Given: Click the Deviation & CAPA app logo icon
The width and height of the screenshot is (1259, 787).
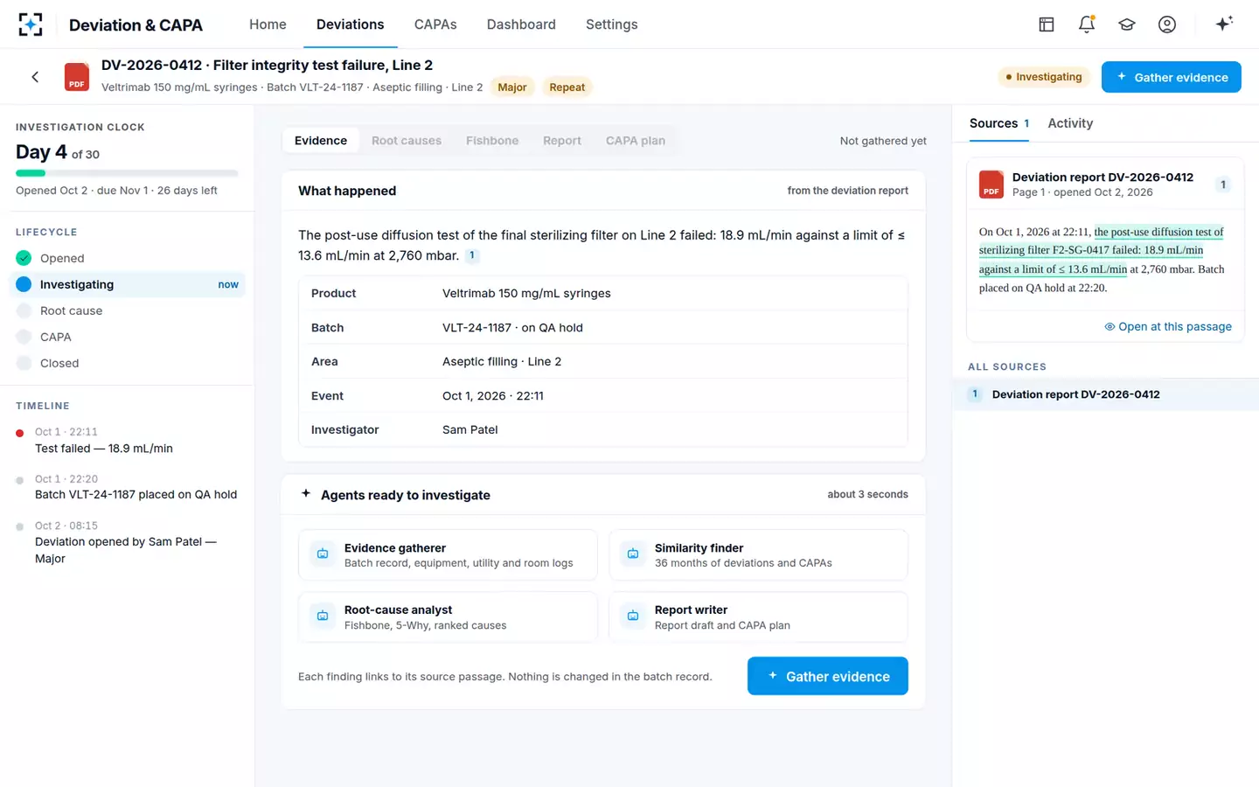Looking at the screenshot, I should pyautogui.click(x=31, y=24).
